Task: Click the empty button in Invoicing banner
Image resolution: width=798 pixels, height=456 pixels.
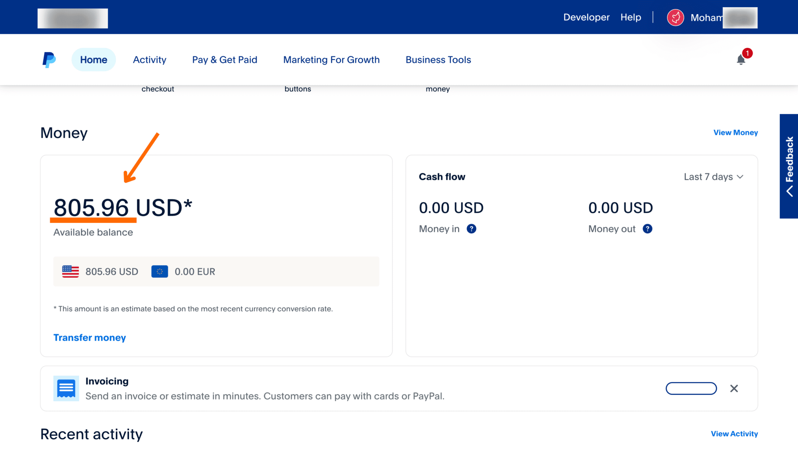Action: pyautogui.click(x=691, y=389)
